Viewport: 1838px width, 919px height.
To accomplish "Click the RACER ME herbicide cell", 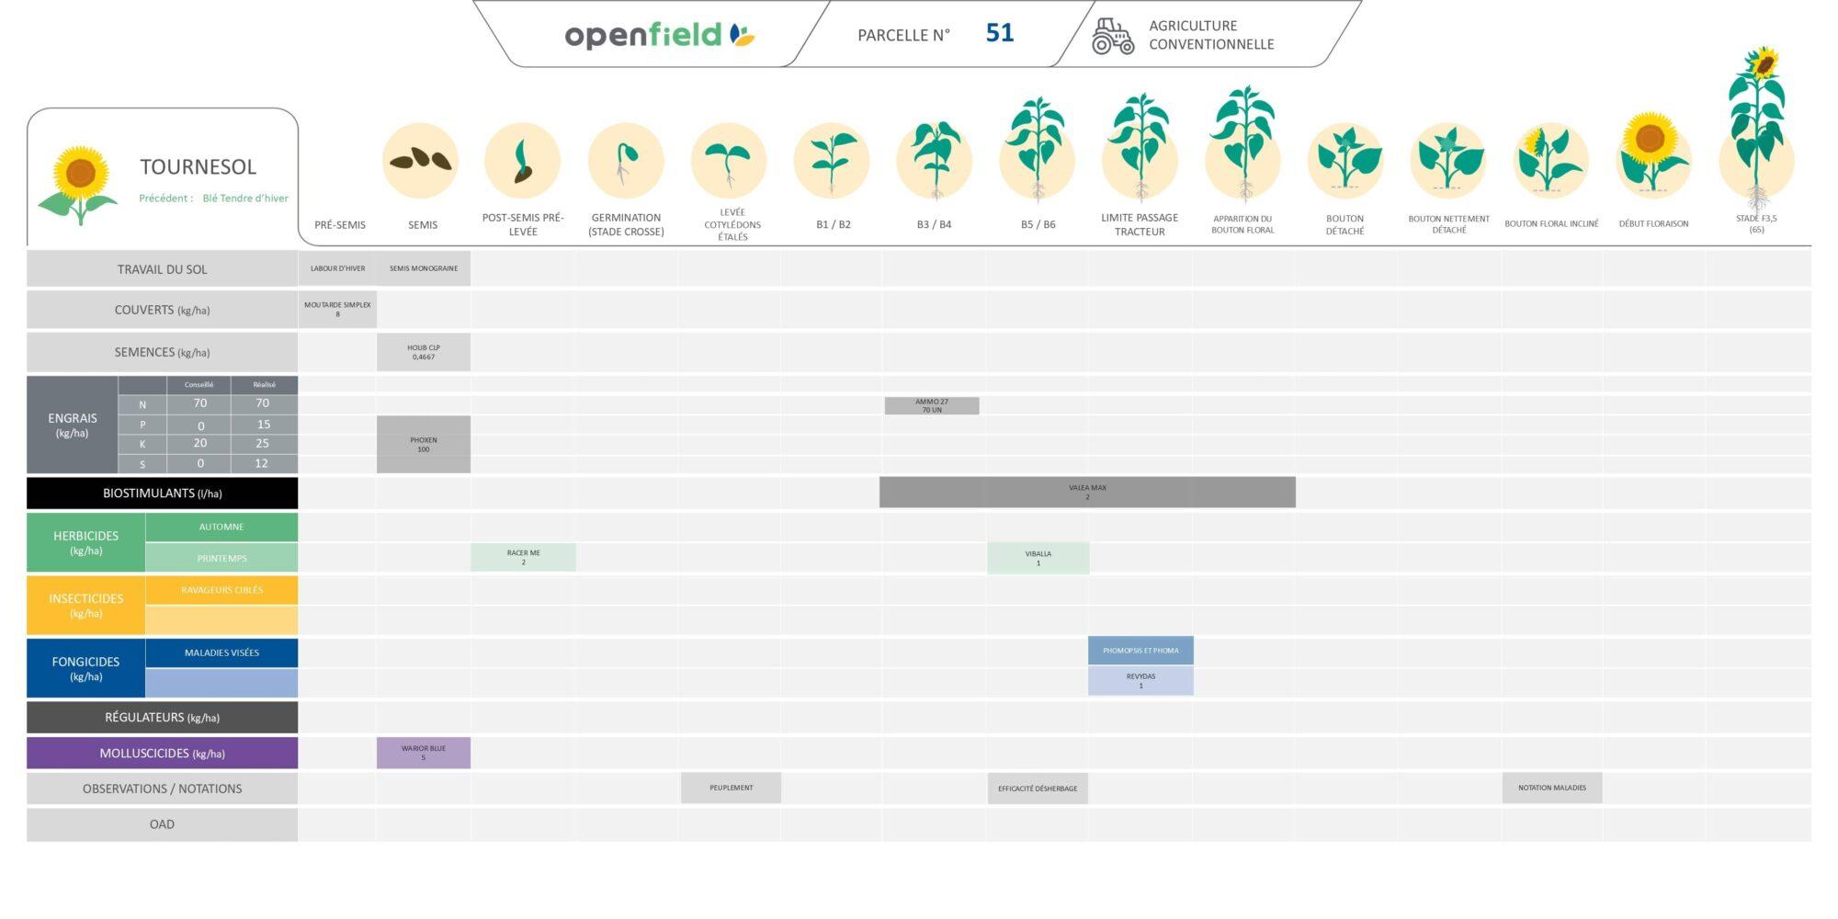I will (x=523, y=557).
